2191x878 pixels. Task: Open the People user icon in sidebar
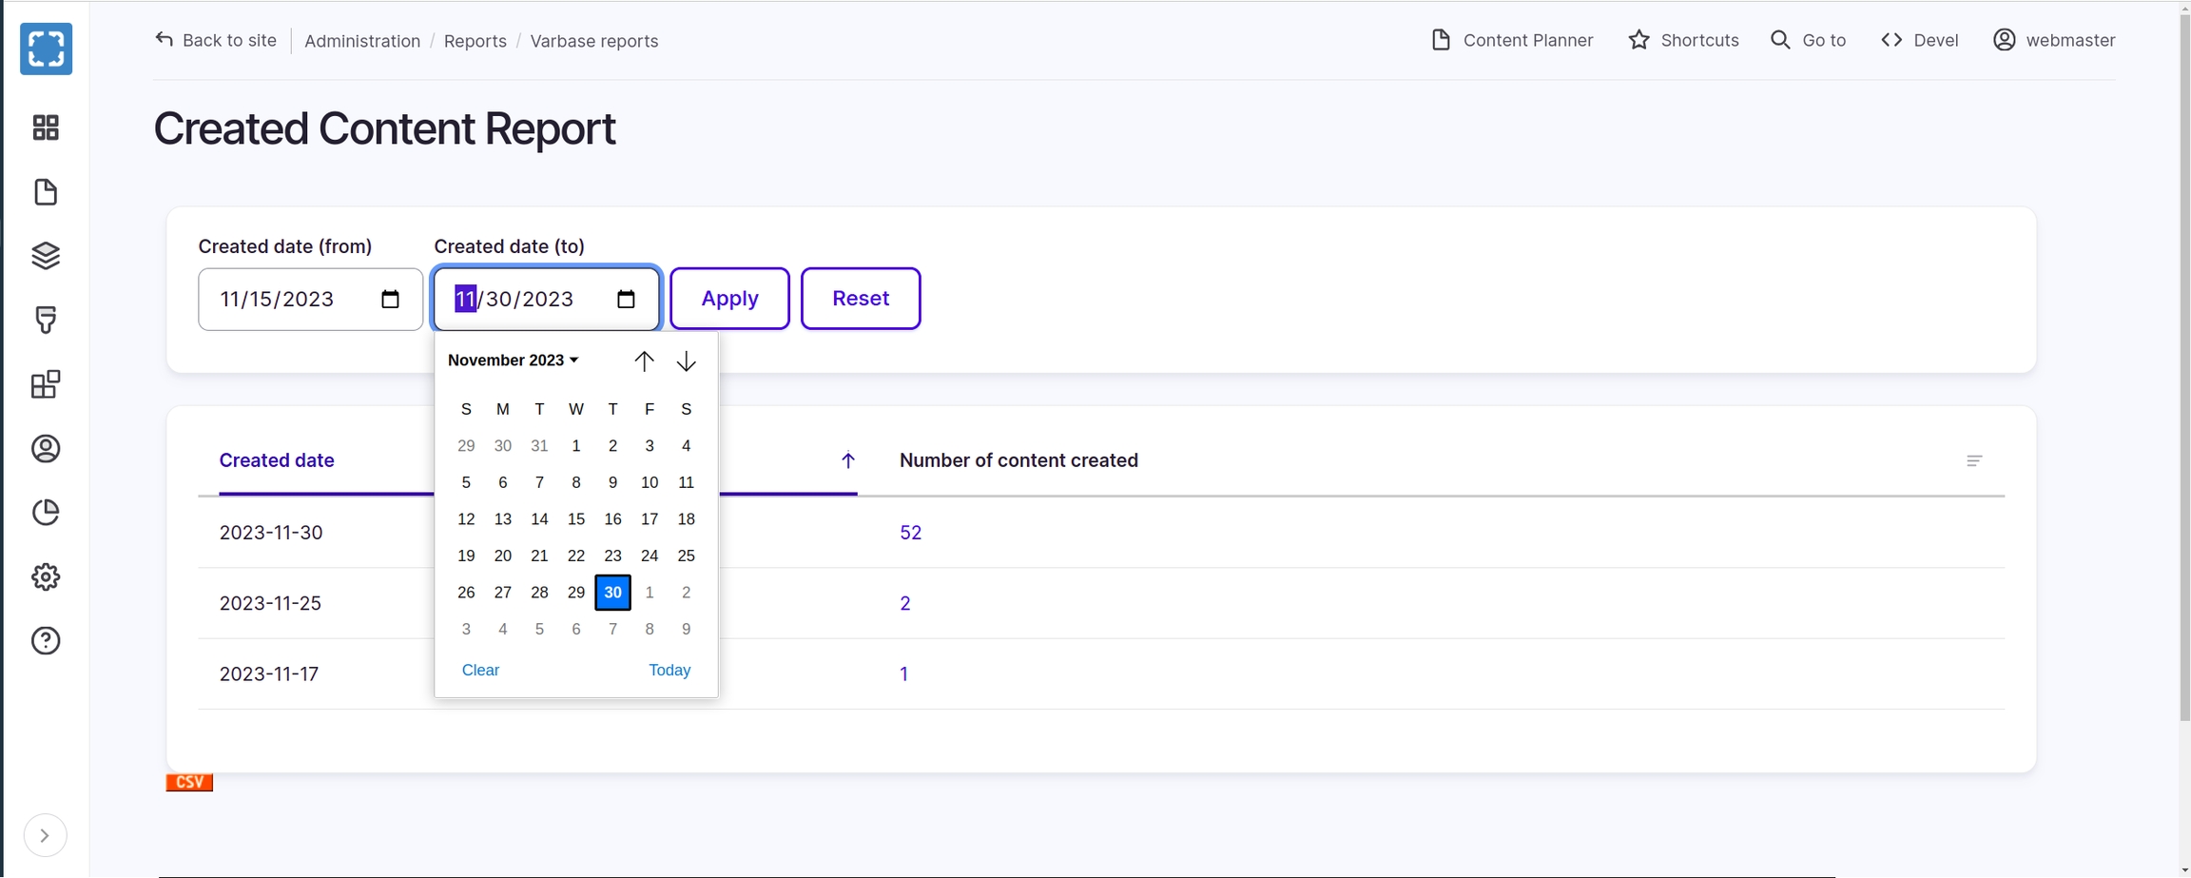pos(46,449)
